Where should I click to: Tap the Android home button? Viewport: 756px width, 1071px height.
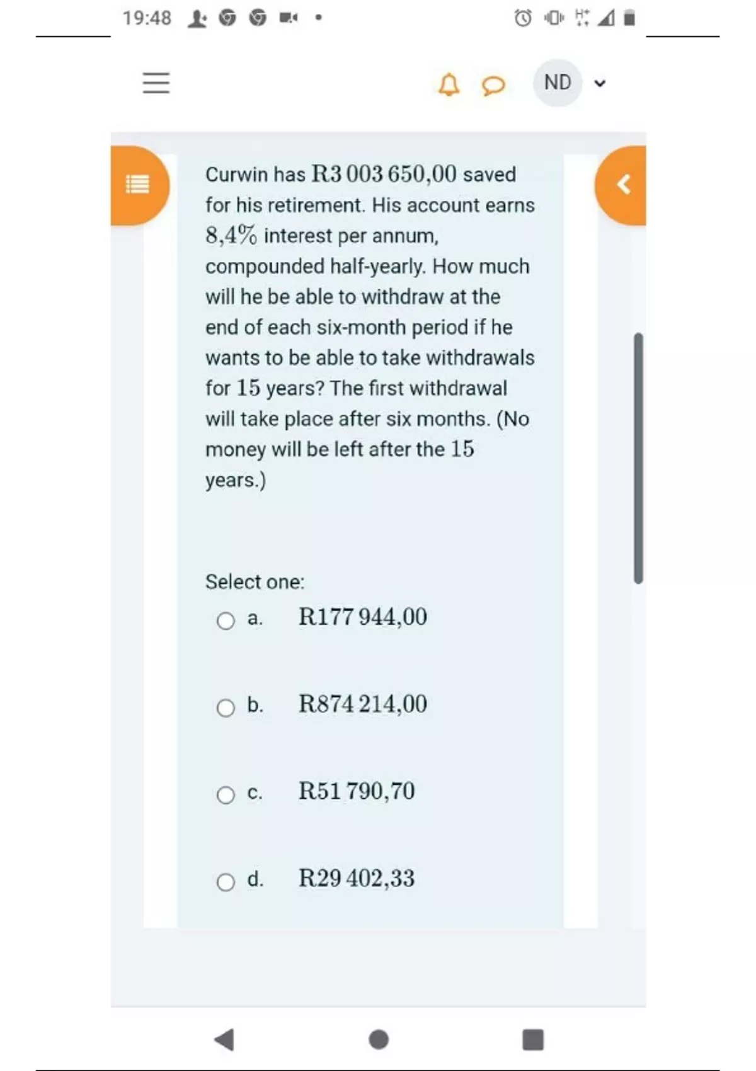[x=379, y=1039]
